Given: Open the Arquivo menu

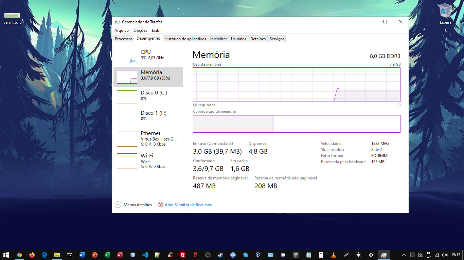Looking at the screenshot, I should pos(121,30).
